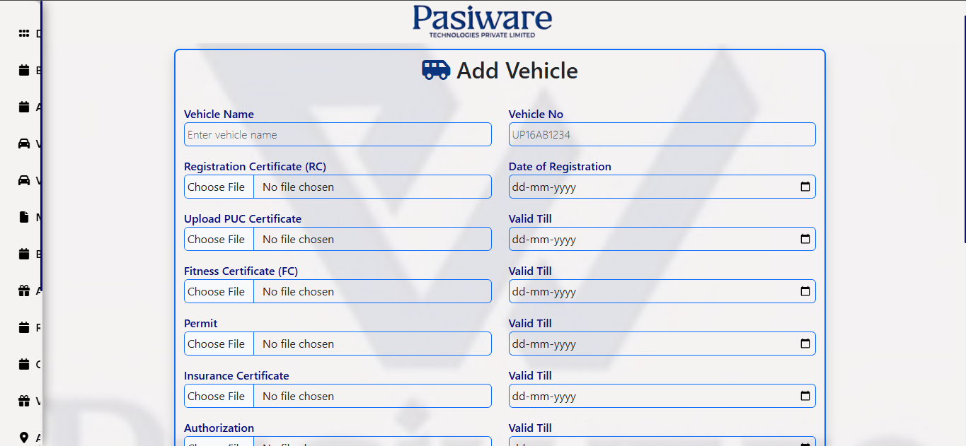Click Choose File for Registration Certificate
The image size is (966, 446).
coord(218,186)
